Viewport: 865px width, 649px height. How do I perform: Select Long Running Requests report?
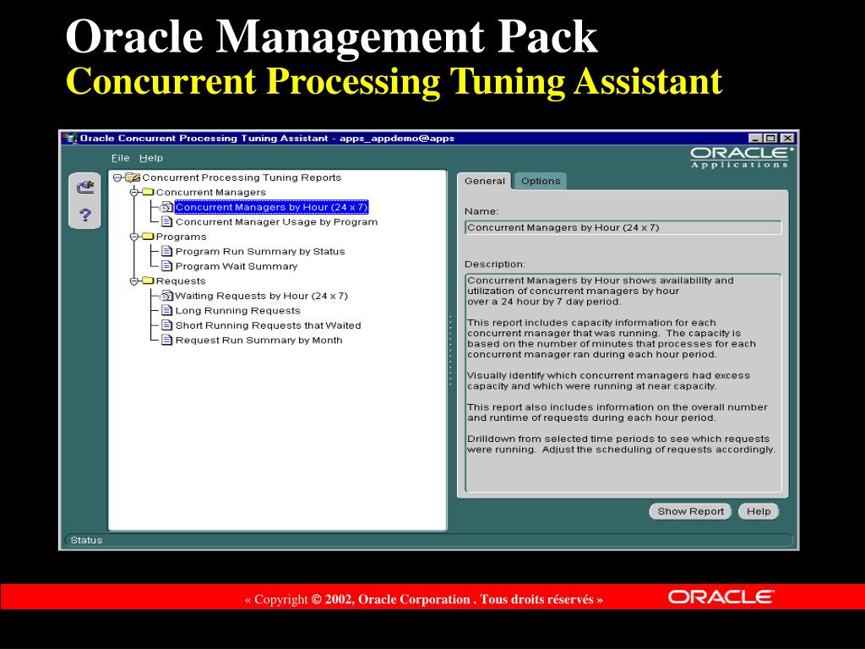point(237,311)
